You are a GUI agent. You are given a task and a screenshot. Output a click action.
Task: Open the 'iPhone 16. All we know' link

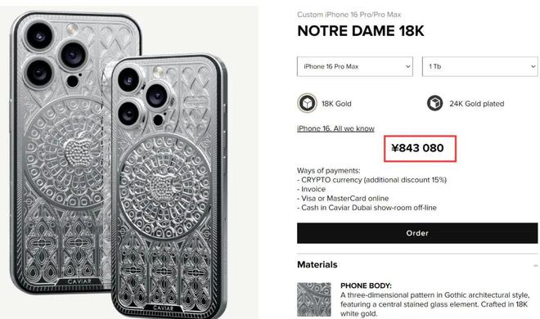point(335,128)
